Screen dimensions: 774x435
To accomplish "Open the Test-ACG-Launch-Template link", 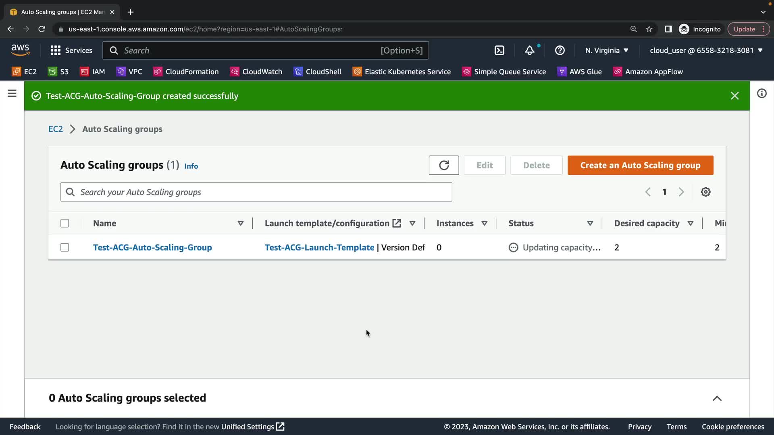I will pyautogui.click(x=319, y=247).
